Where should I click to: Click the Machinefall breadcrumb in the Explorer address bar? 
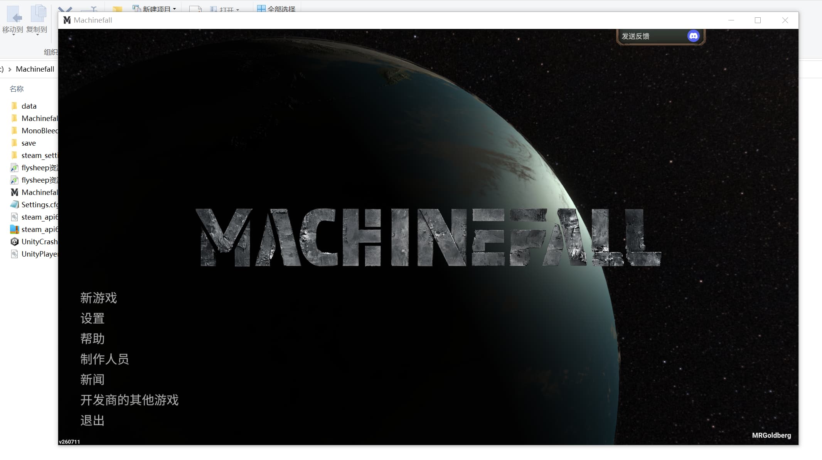pos(35,69)
